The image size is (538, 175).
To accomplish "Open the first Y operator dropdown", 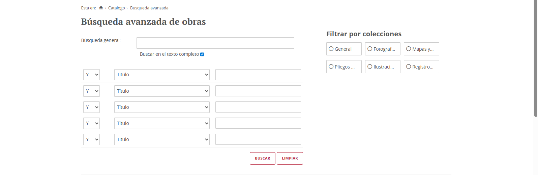I will (91, 75).
